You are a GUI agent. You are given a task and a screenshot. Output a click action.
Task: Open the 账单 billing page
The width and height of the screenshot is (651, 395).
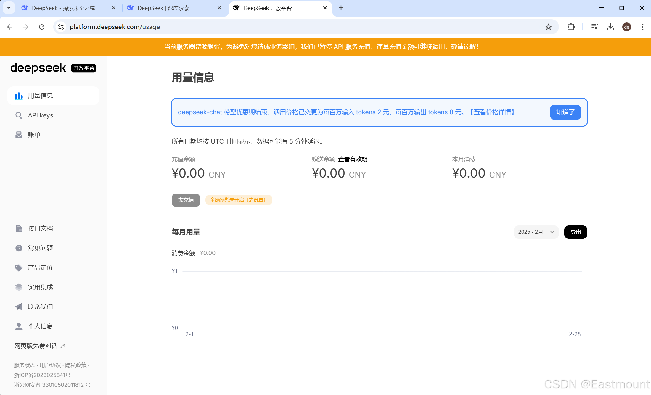(34, 135)
